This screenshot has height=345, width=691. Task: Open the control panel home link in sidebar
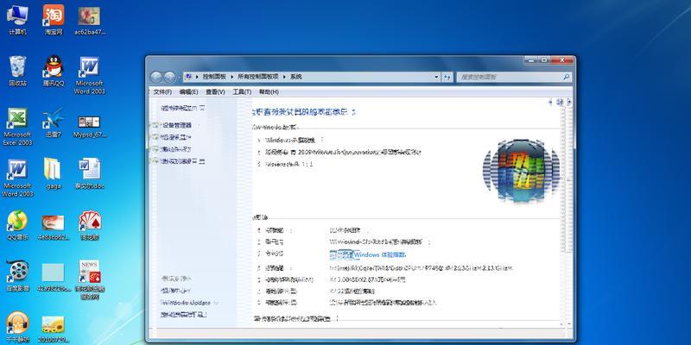click(x=182, y=108)
